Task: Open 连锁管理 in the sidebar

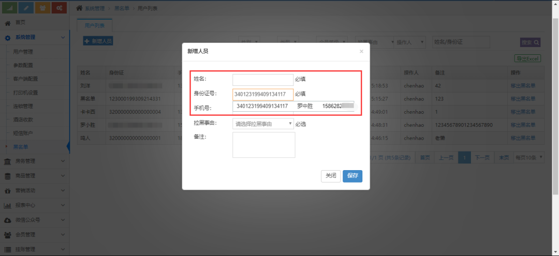Action: pos(23,106)
